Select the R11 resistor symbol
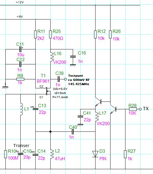The height and width of the screenshot is (174, 153). tap(35, 34)
